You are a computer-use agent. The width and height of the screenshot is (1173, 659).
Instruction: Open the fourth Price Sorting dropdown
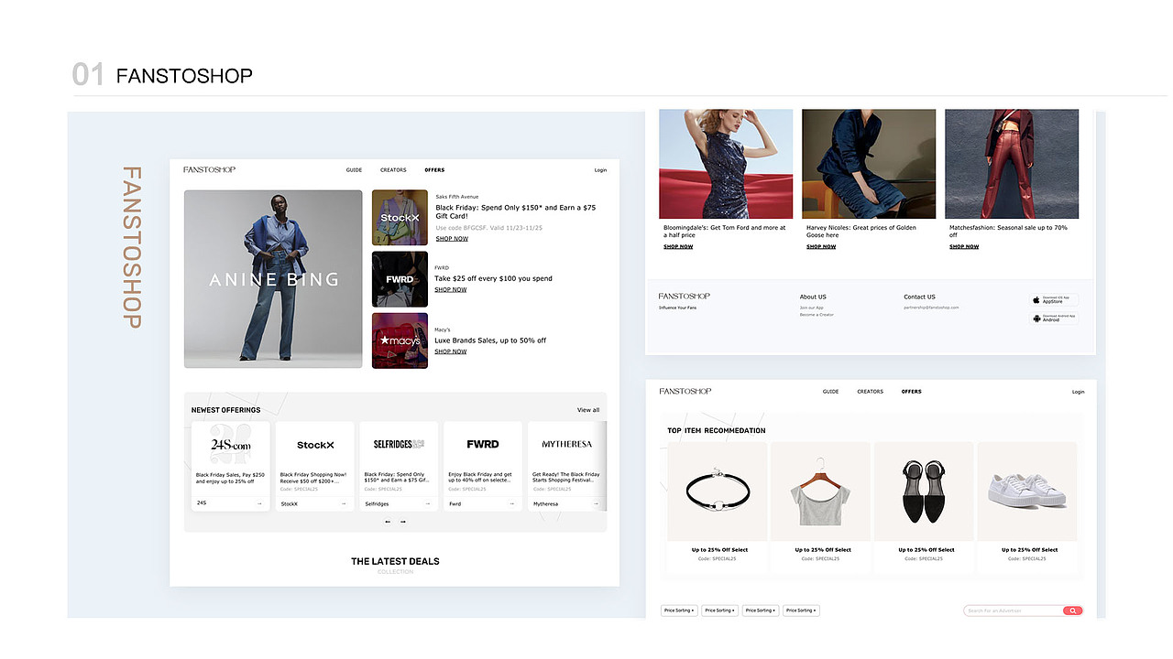800,610
